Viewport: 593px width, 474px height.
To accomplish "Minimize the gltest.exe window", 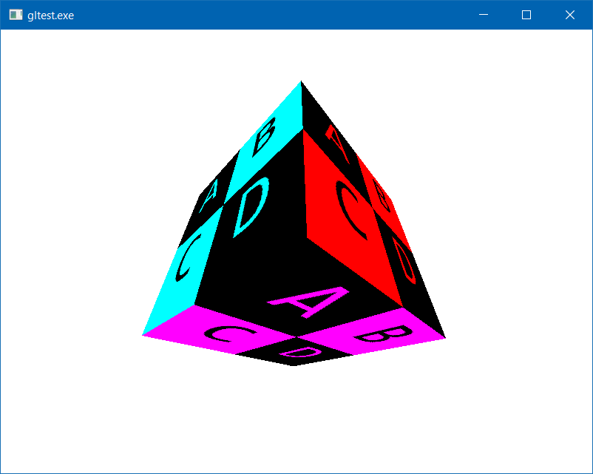I will tap(484, 15).
